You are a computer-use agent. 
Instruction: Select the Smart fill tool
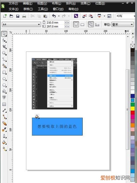tap(4, 66)
